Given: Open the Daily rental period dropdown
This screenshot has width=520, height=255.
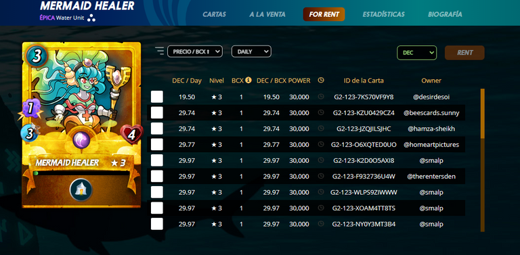Looking at the screenshot, I should pos(251,51).
